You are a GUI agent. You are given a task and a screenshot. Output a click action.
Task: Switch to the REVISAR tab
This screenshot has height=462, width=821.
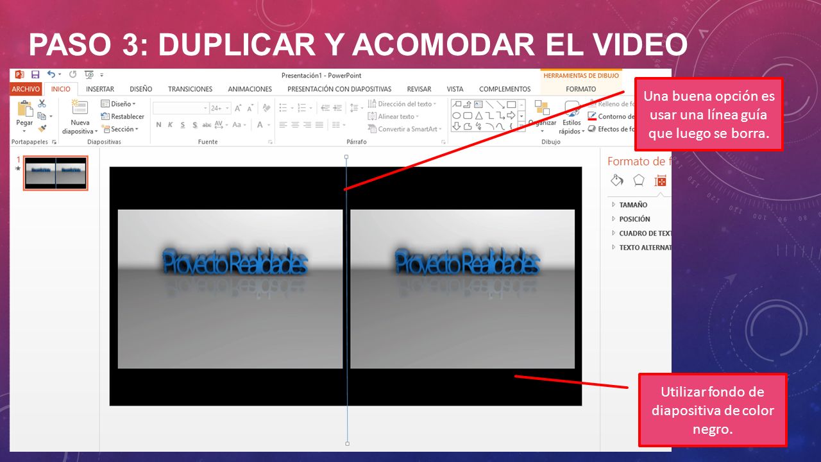coord(419,89)
